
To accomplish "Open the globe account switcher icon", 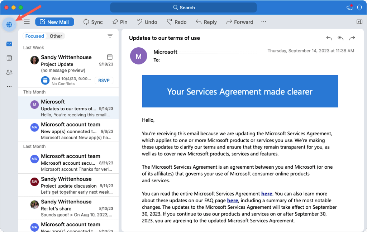I will [x=9, y=24].
